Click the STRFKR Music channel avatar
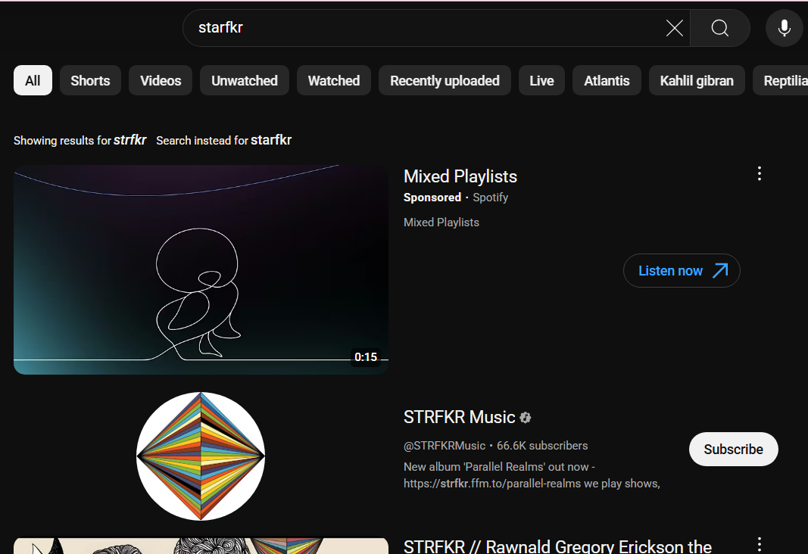The width and height of the screenshot is (808, 554). 201,456
